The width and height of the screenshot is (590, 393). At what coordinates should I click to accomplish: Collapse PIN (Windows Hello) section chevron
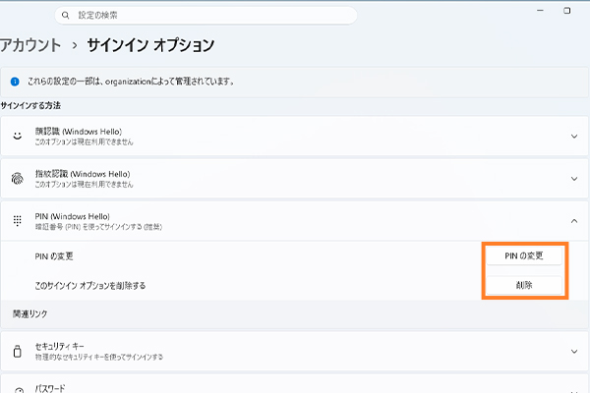tap(574, 221)
